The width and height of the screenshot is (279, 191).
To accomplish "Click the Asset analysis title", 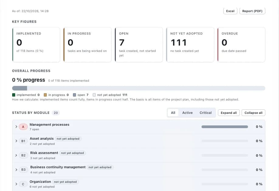I will point(42,138).
